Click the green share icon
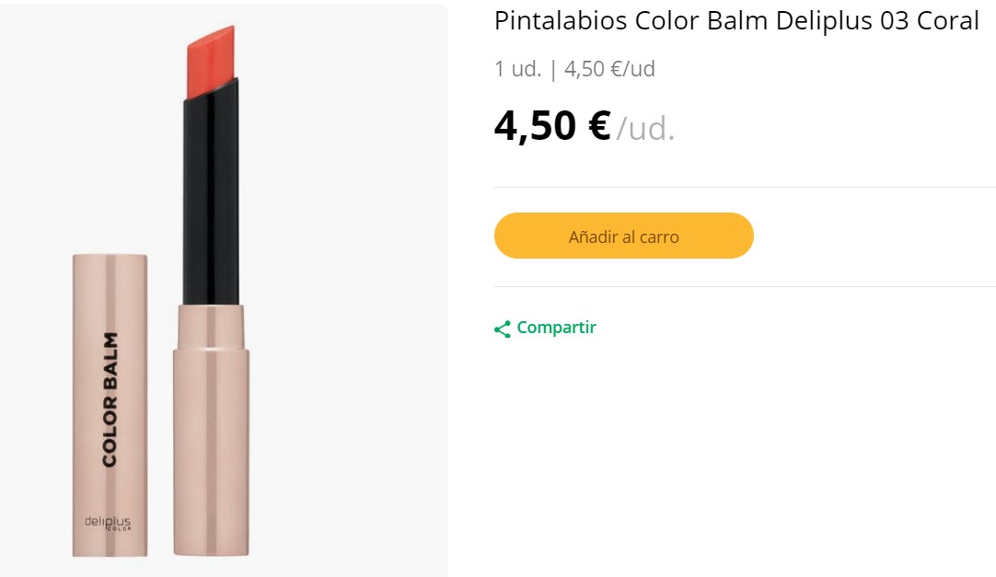The image size is (996, 577). pos(502,329)
